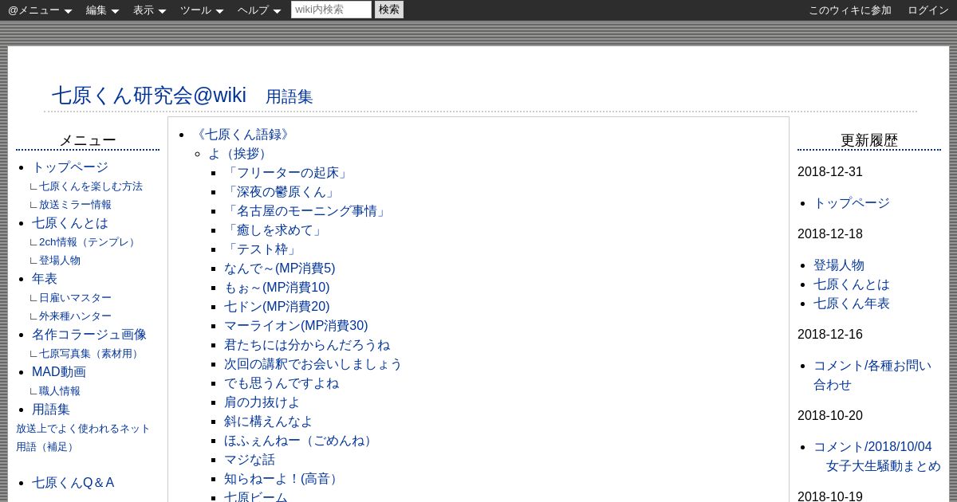This screenshot has width=957, height=502.
Task: Jump to ほふぇんねー（ごめんね） entry
Action: pyautogui.click(x=301, y=441)
